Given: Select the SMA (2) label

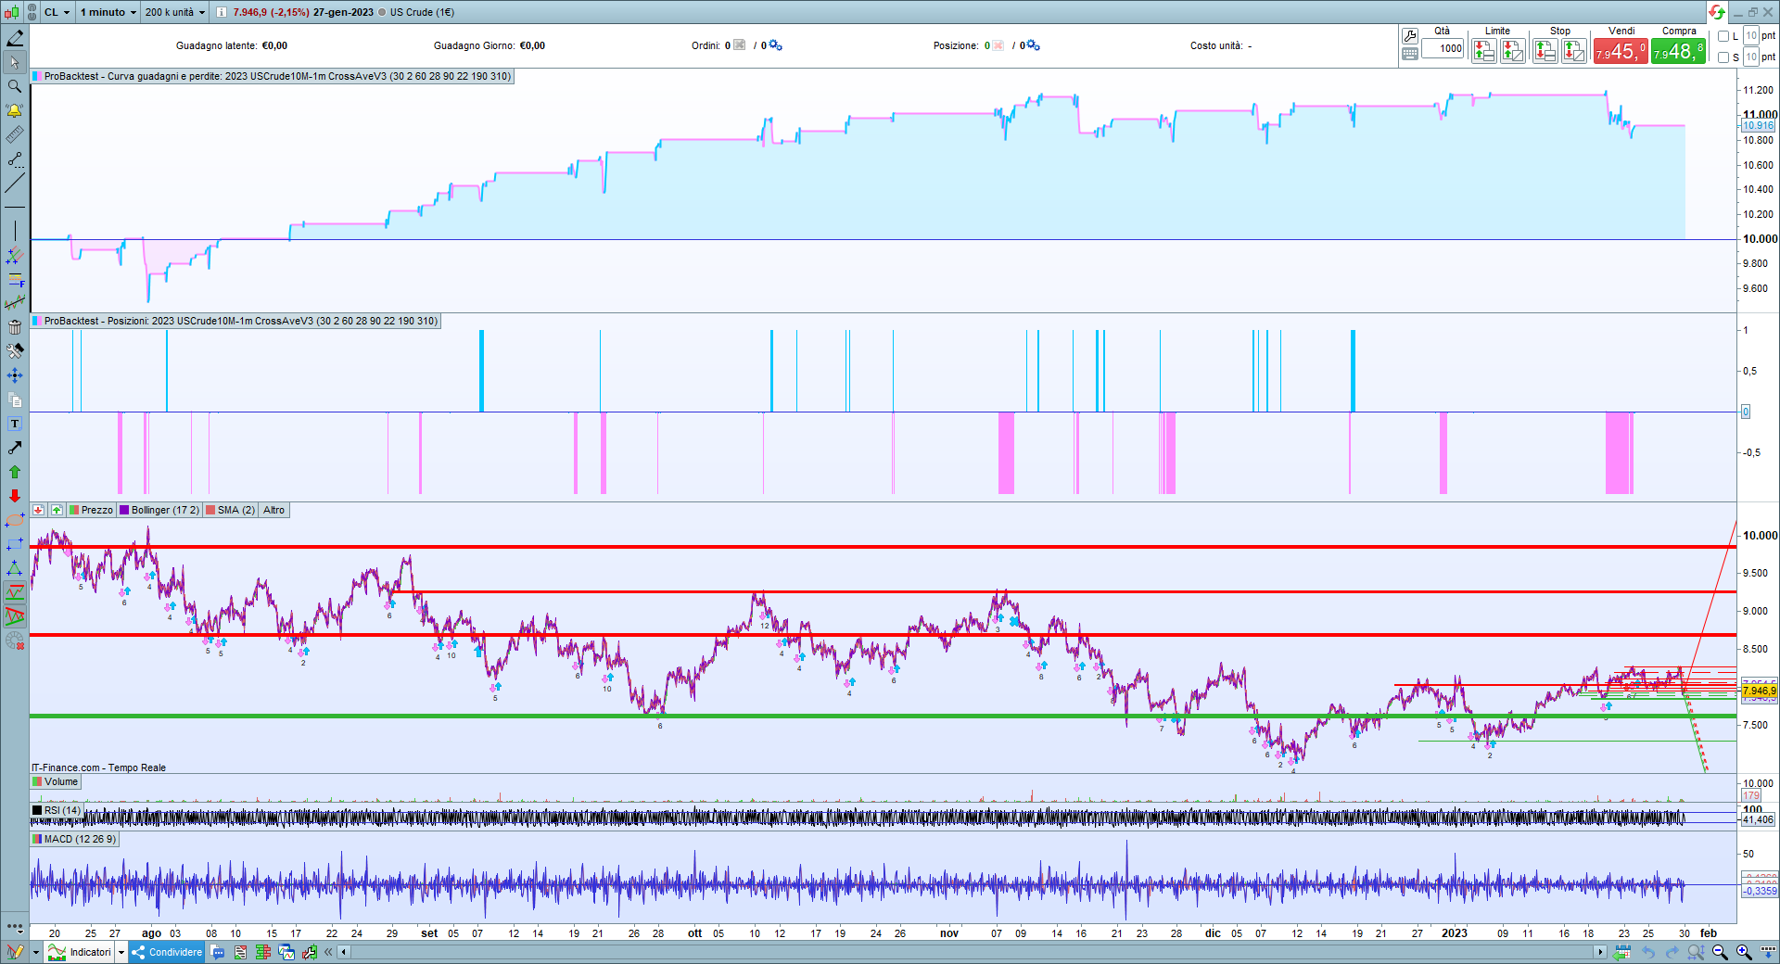Looking at the screenshot, I should pyautogui.click(x=236, y=511).
